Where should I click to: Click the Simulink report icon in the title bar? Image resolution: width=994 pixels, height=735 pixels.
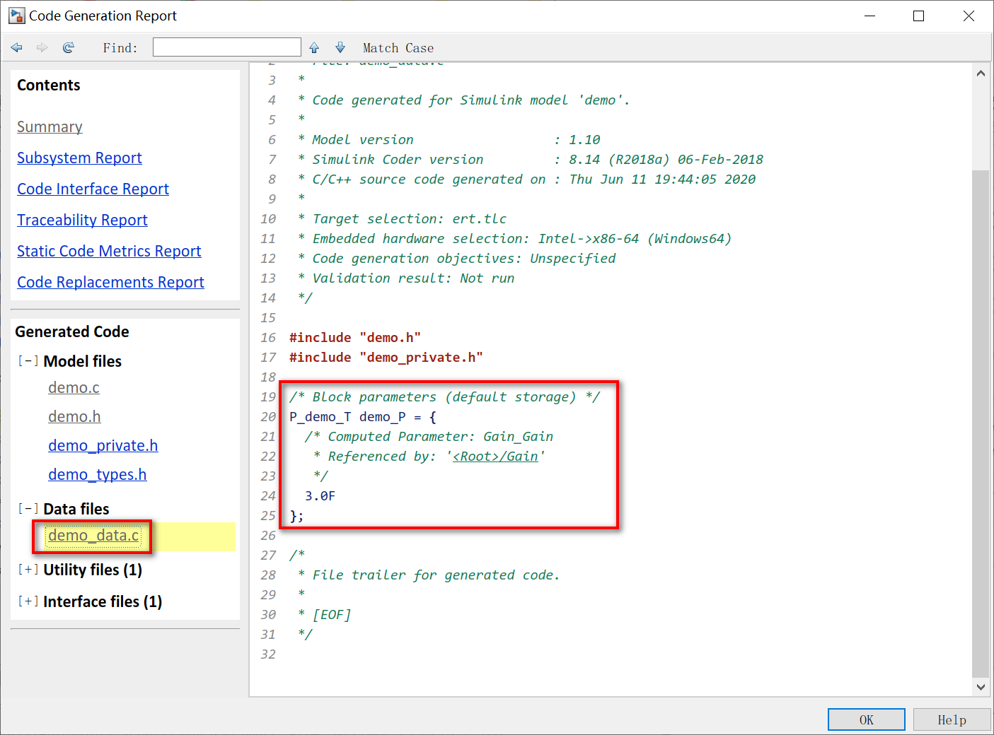point(16,15)
